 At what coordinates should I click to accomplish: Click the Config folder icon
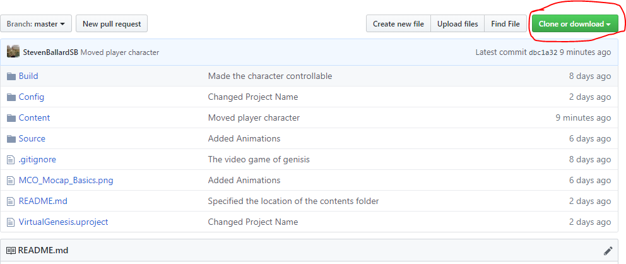click(x=11, y=97)
